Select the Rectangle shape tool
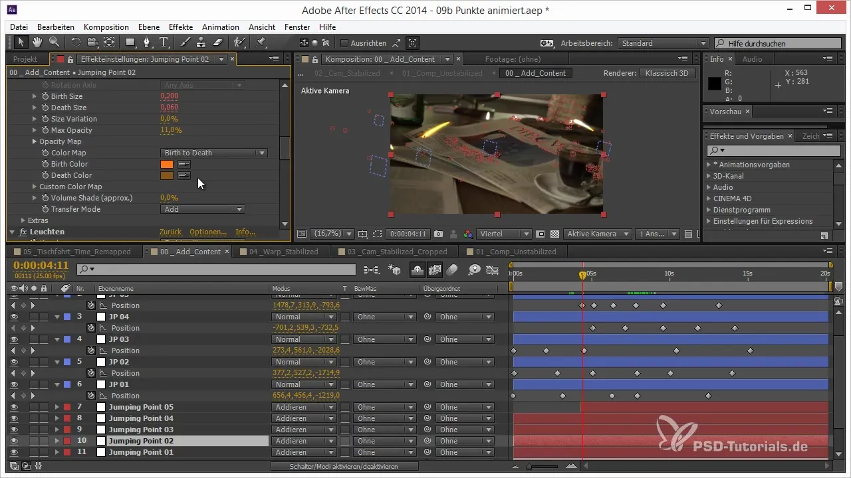 click(x=130, y=42)
